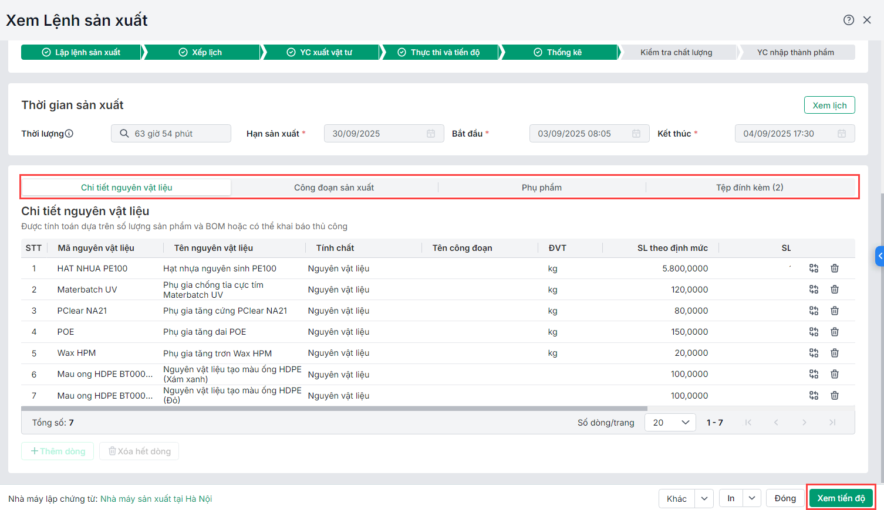Select the YC xuất vật tư step
The height and width of the screenshot is (510, 884).
tap(320, 52)
